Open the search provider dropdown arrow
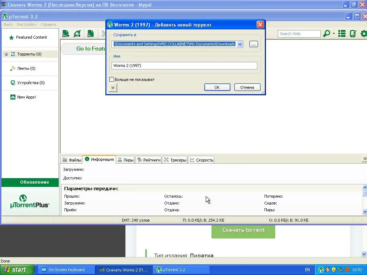This screenshot has width=367, height=275. (334, 34)
